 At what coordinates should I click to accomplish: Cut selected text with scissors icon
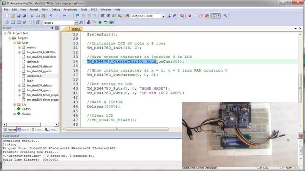(32, 16)
